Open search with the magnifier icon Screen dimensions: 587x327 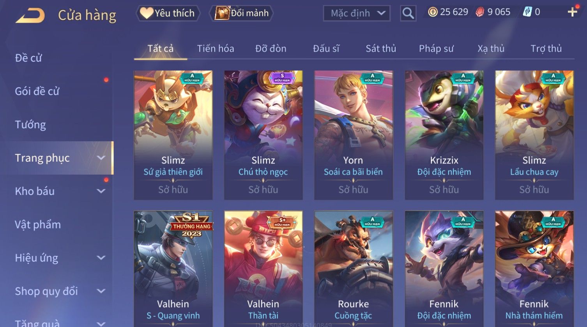pyautogui.click(x=408, y=13)
